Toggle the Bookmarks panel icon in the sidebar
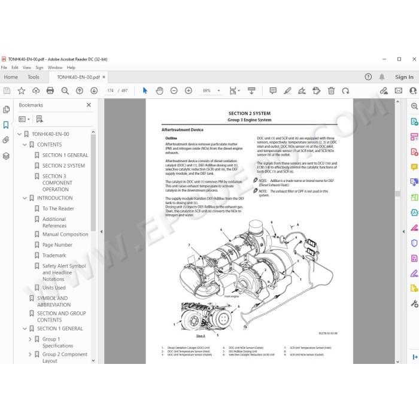This screenshot has width=419, height=419. tap(6, 125)
